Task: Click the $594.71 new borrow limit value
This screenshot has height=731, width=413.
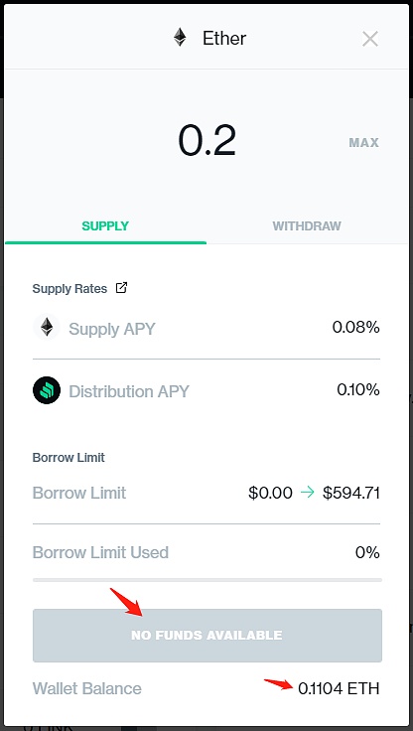Action: click(351, 493)
